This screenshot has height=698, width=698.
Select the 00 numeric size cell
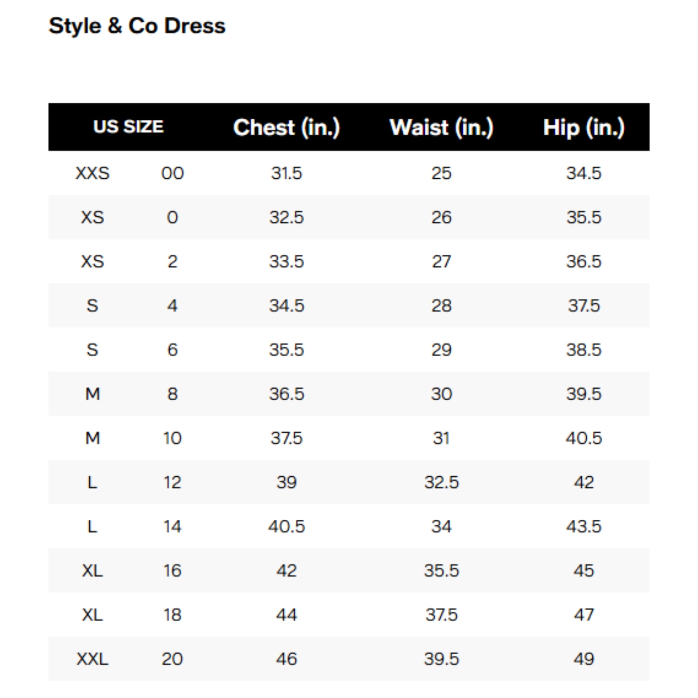point(172,173)
